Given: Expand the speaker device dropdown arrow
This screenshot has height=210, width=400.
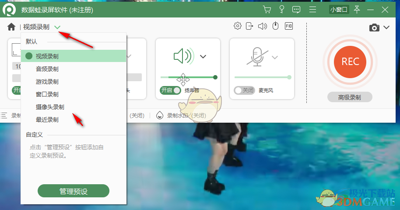Looking at the screenshot, I should [203, 56].
